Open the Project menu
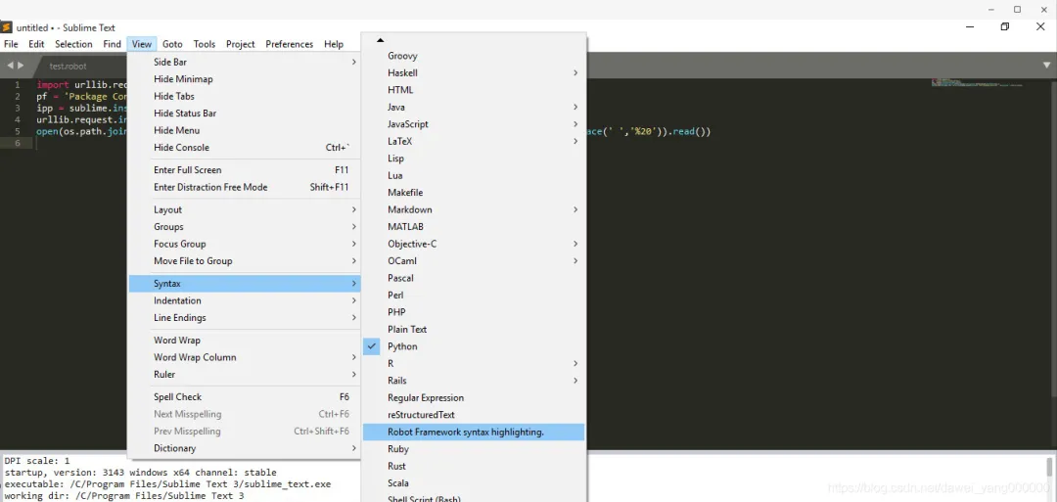 pyautogui.click(x=241, y=44)
